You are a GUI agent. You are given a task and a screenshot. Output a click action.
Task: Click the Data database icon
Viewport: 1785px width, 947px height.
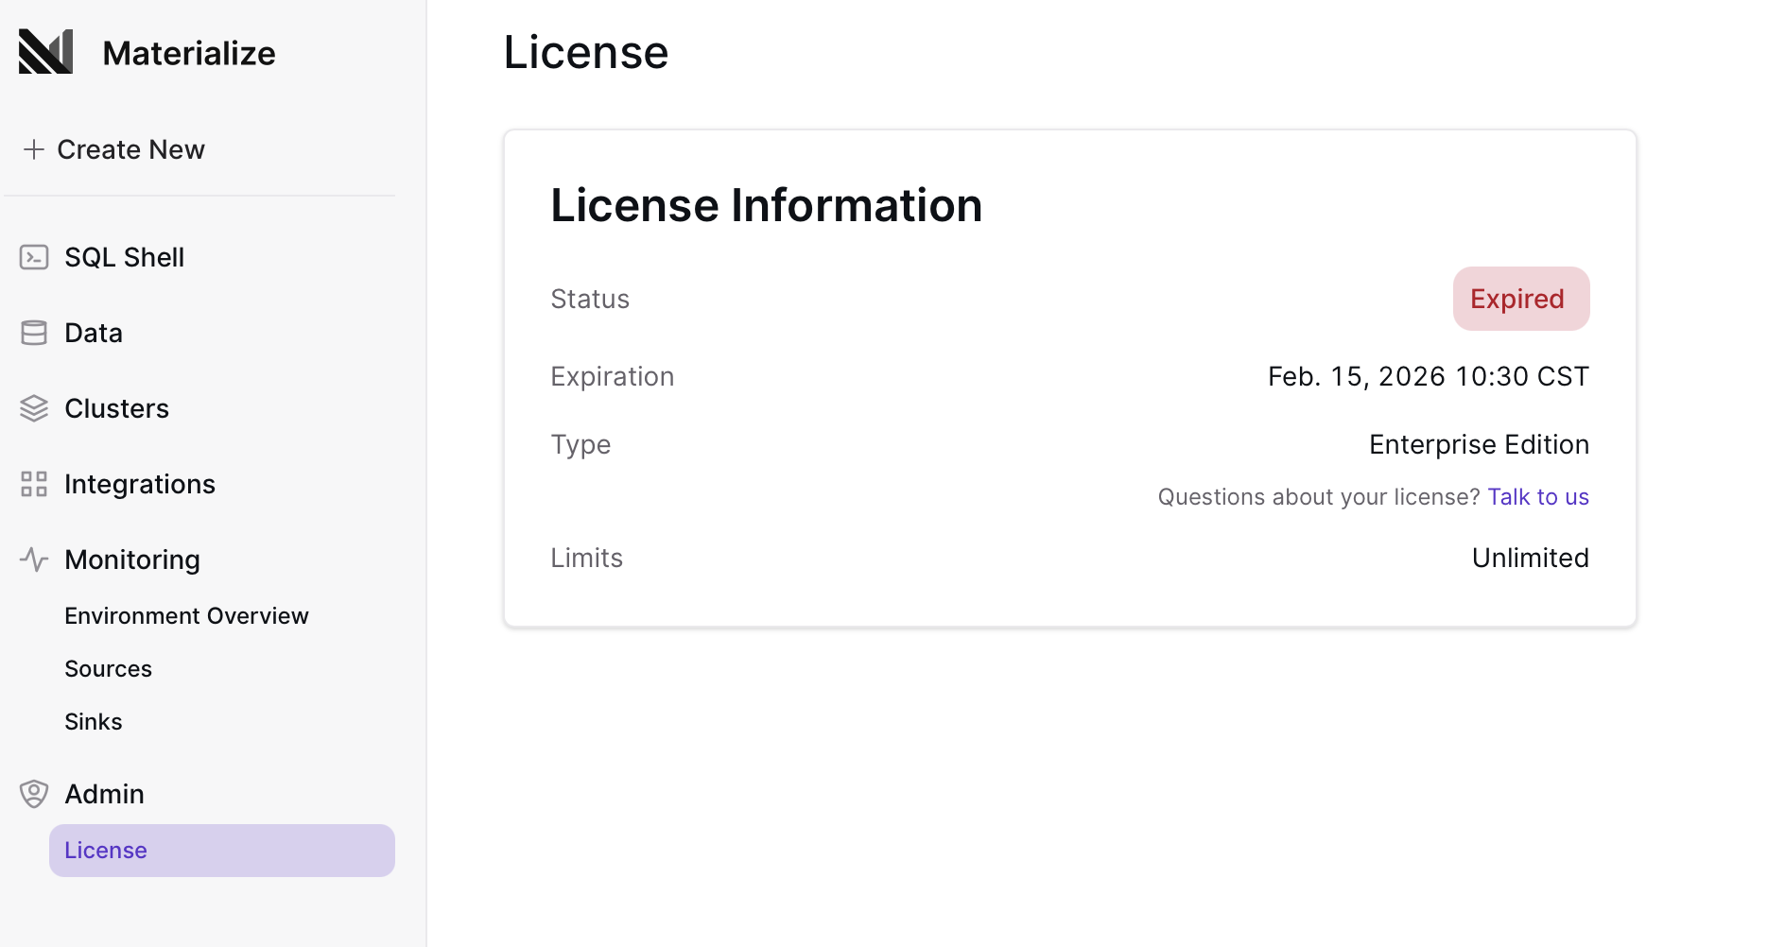click(34, 333)
